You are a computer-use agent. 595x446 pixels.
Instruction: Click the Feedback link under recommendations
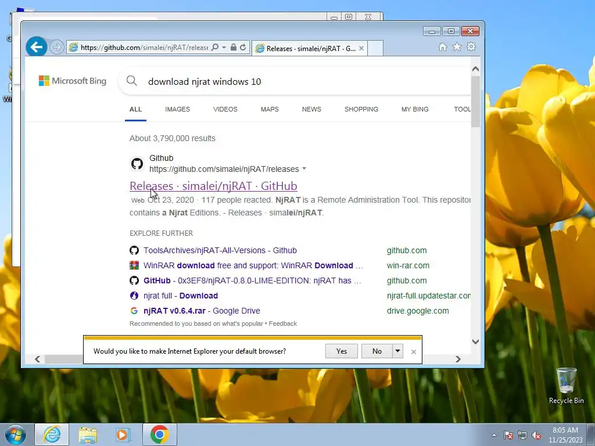click(283, 323)
